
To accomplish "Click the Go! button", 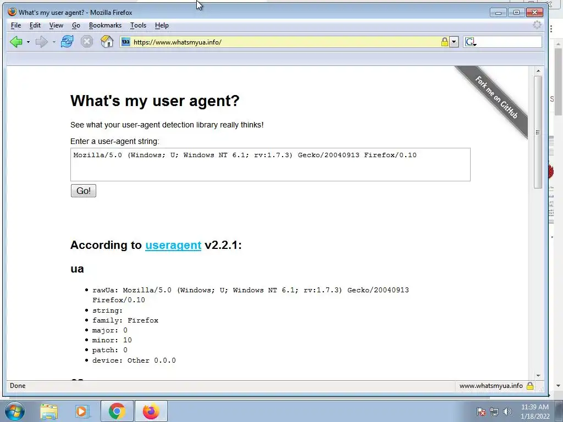I will click(84, 191).
